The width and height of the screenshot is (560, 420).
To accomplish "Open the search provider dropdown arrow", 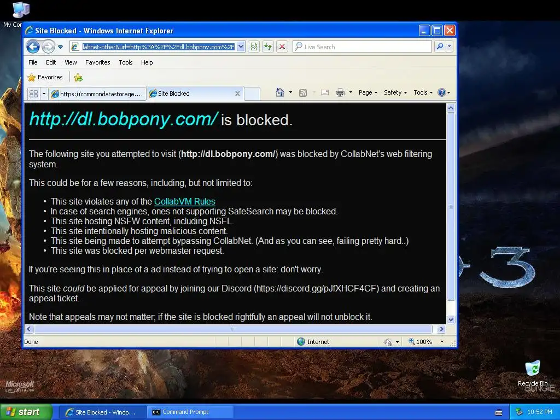I will (x=450, y=47).
